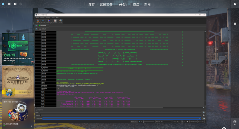239x129 pixels.
Task: Click into the Search input field
Action: (120, 115)
